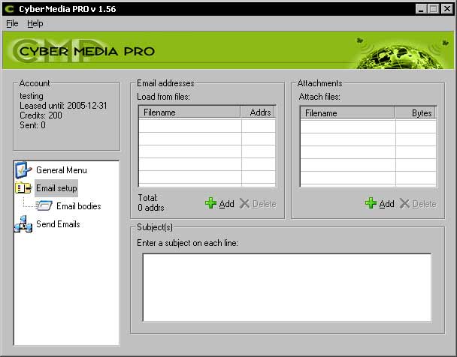Go to the Send Emails section
The image size is (457, 357).
pos(58,223)
